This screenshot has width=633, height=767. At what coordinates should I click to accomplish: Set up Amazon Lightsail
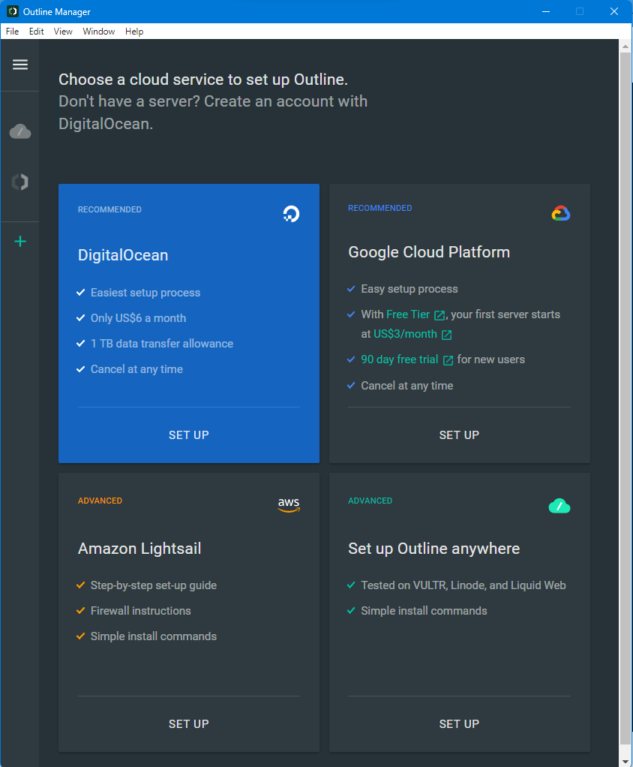[x=188, y=723]
